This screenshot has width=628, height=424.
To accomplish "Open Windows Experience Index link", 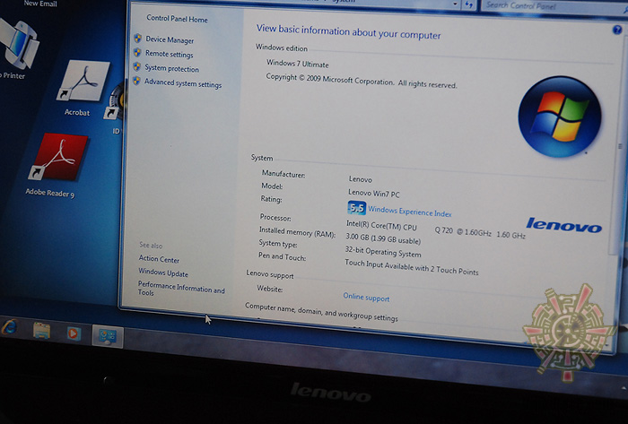I will pyautogui.click(x=409, y=212).
